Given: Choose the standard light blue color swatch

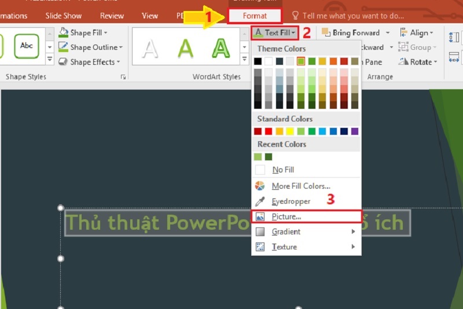Looking at the screenshot, I should 322,131.
